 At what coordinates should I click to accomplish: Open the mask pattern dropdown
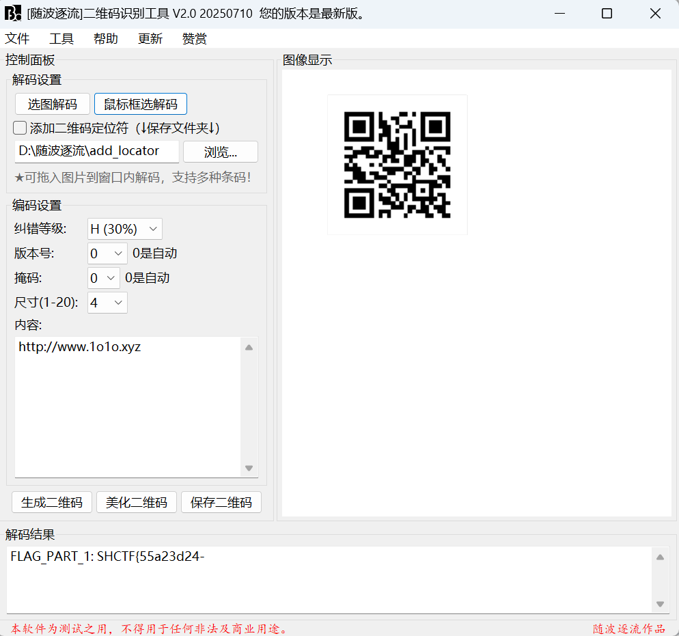point(104,278)
